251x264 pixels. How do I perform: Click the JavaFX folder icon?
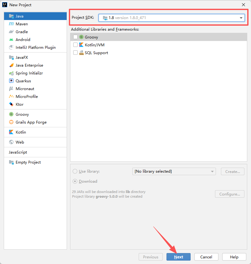11,58
